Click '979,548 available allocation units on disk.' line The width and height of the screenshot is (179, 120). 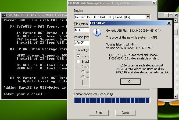coord(142,72)
